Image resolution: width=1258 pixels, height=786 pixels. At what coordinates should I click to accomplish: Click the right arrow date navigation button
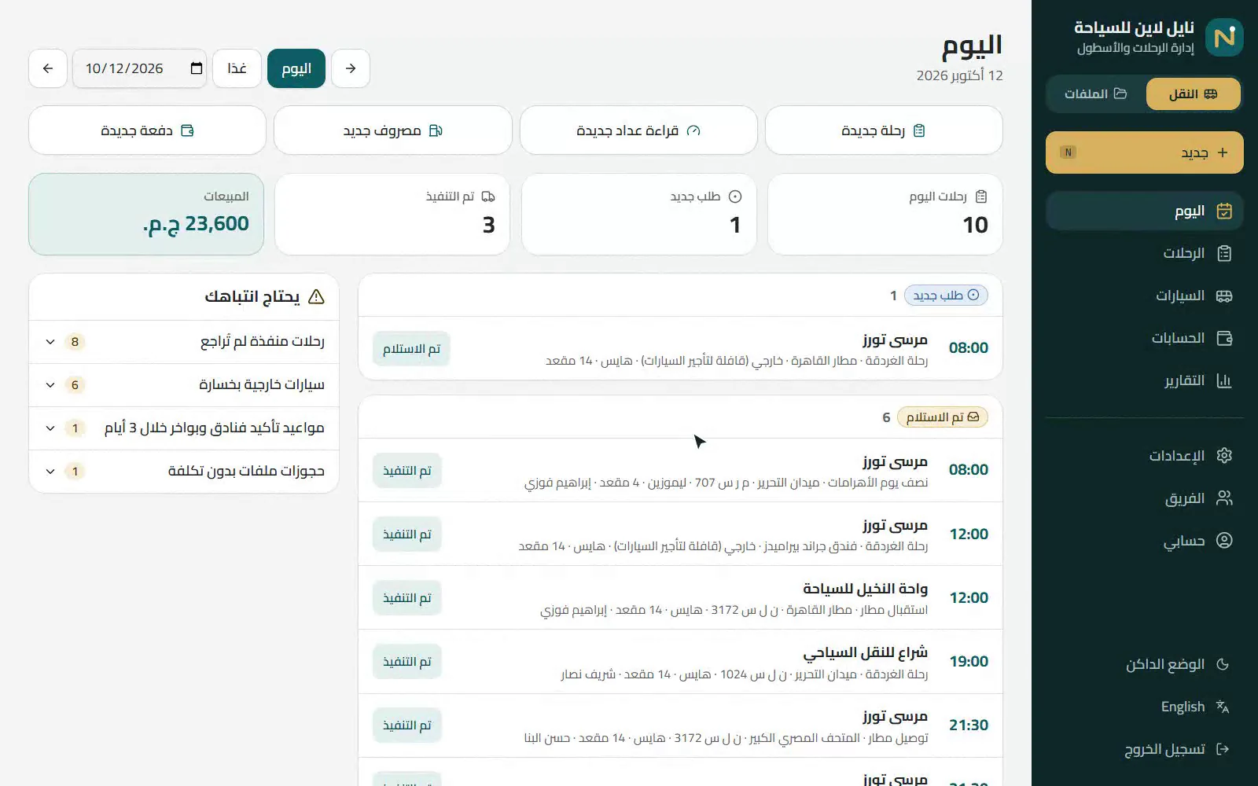(351, 68)
